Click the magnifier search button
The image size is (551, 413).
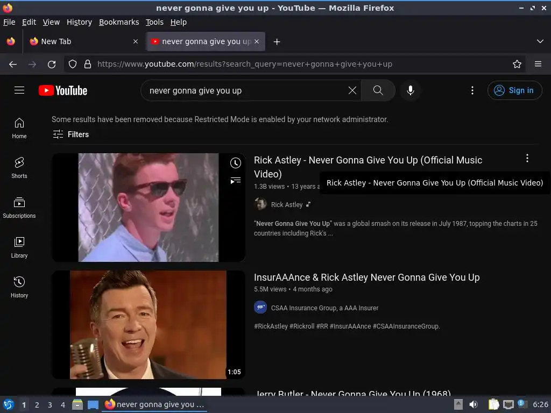(378, 90)
